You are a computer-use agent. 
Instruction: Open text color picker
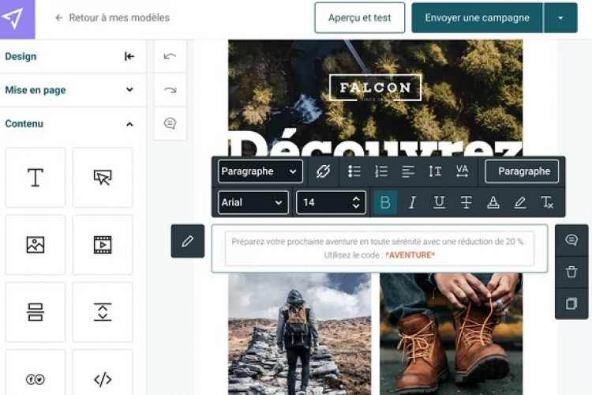pos(493,202)
